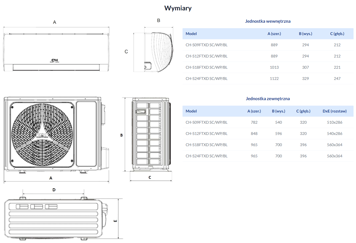356x243 pixels.
Task: Select CH-S24FTXD row in outdoor unit table
Action: pos(268,156)
